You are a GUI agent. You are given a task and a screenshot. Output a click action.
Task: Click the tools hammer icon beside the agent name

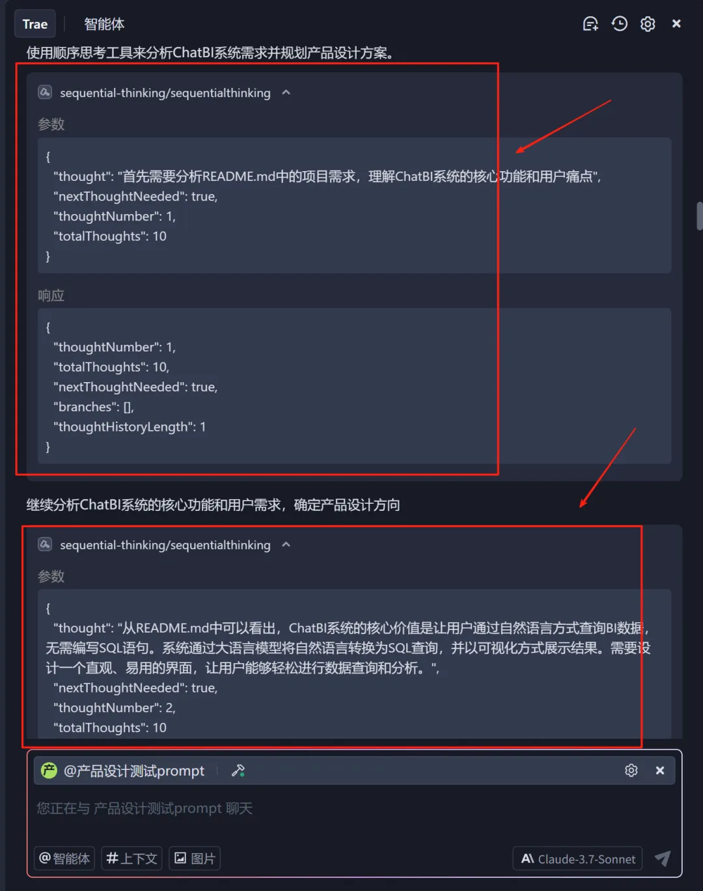tap(238, 771)
